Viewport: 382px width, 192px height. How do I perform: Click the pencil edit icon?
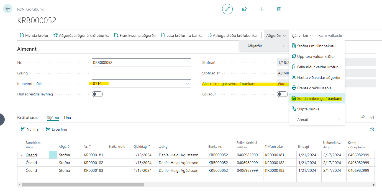(x=227, y=9)
